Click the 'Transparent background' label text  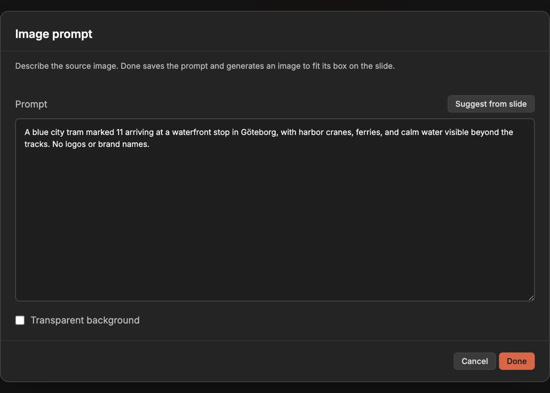85,320
